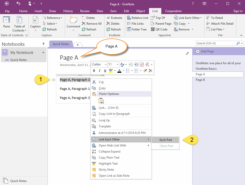This screenshot has height=185, width=245.
Task: Click the To Do tag checkbox icon
Action: (142, 64)
